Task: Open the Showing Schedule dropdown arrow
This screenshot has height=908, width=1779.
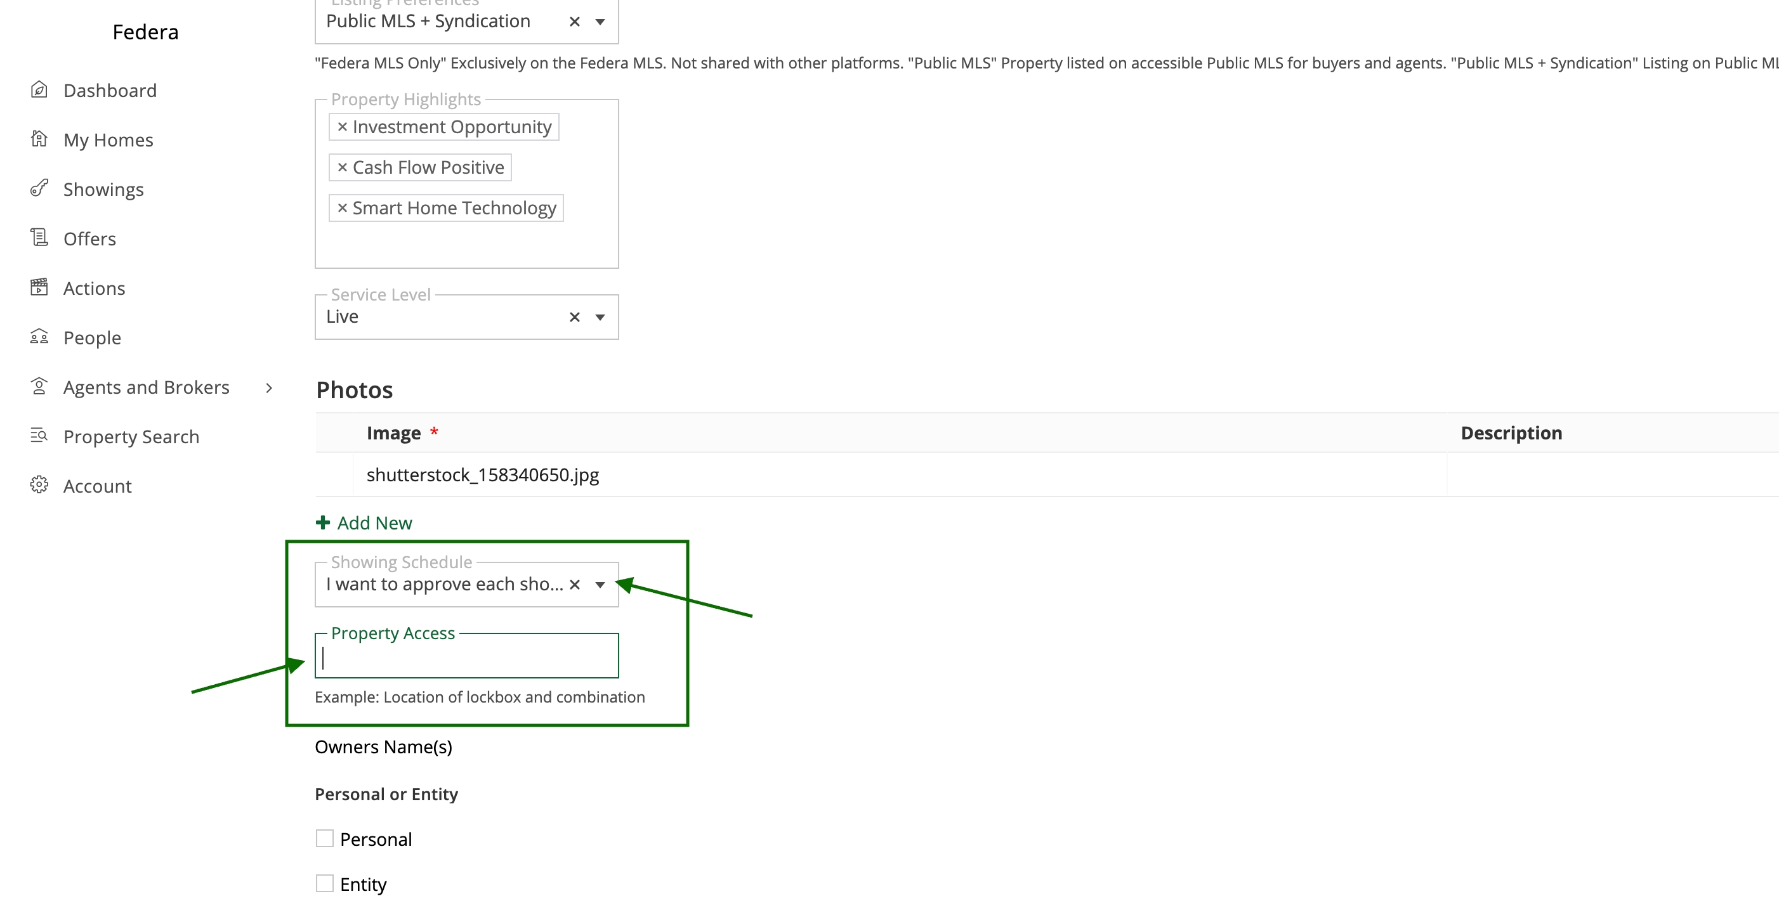Action: click(600, 585)
